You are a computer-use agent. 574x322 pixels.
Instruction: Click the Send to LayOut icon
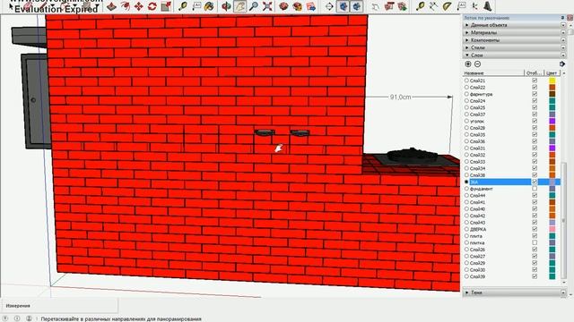(x=311, y=6)
